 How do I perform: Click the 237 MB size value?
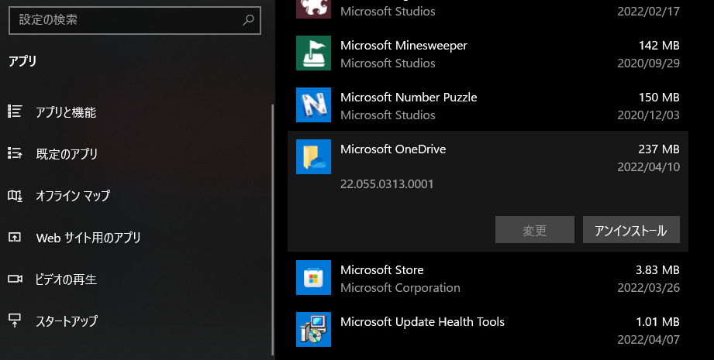point(659,149)
